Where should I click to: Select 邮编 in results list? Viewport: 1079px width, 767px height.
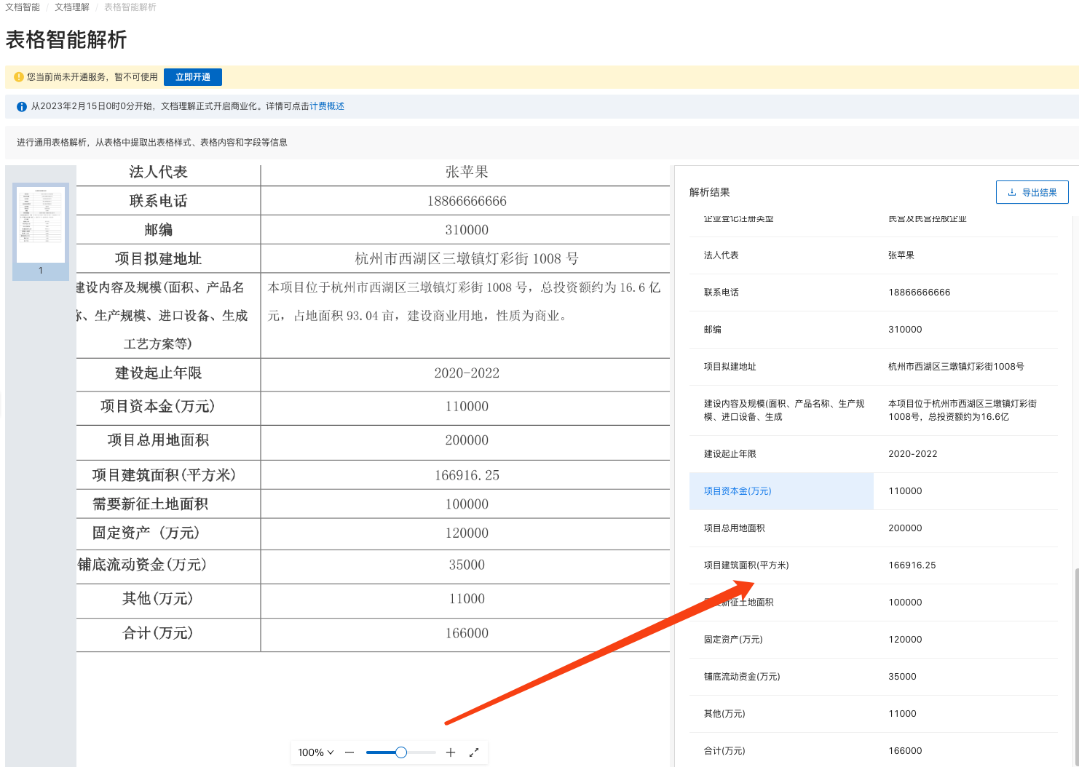[x=713, y=330]
